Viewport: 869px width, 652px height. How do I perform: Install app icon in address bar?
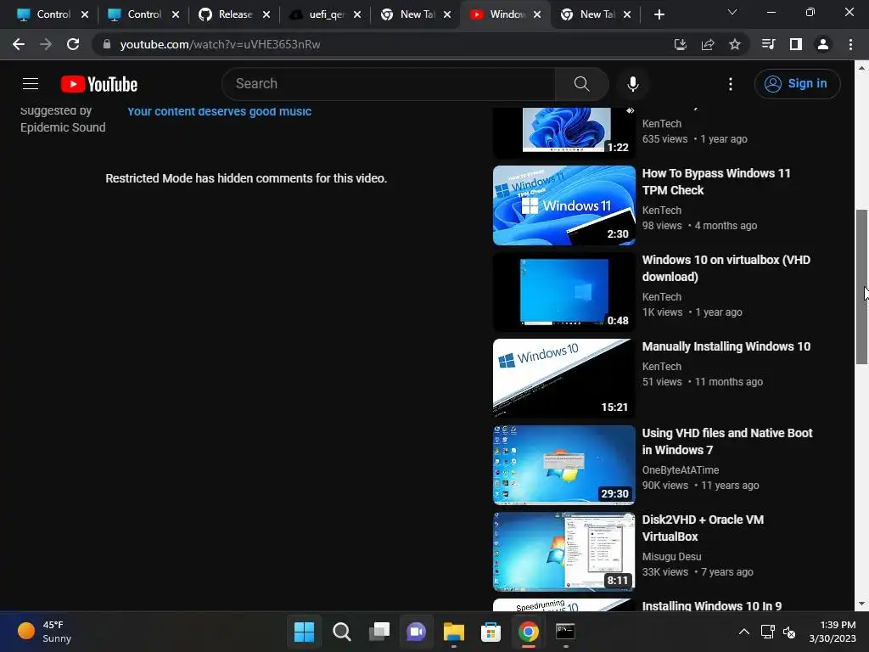click(680, 44)
